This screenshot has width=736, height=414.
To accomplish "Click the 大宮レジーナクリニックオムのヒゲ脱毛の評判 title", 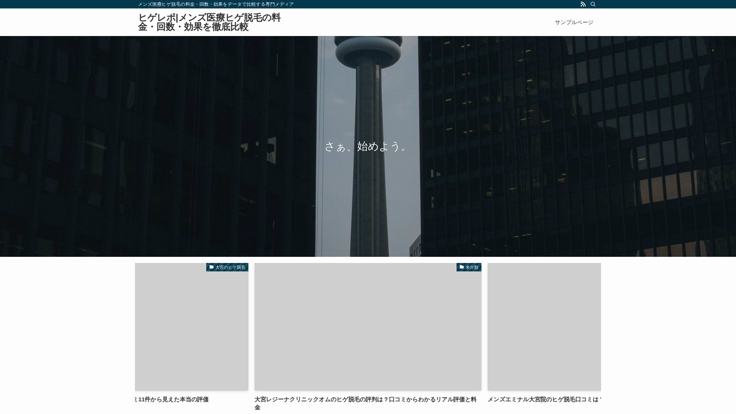I will pos(366,403).
